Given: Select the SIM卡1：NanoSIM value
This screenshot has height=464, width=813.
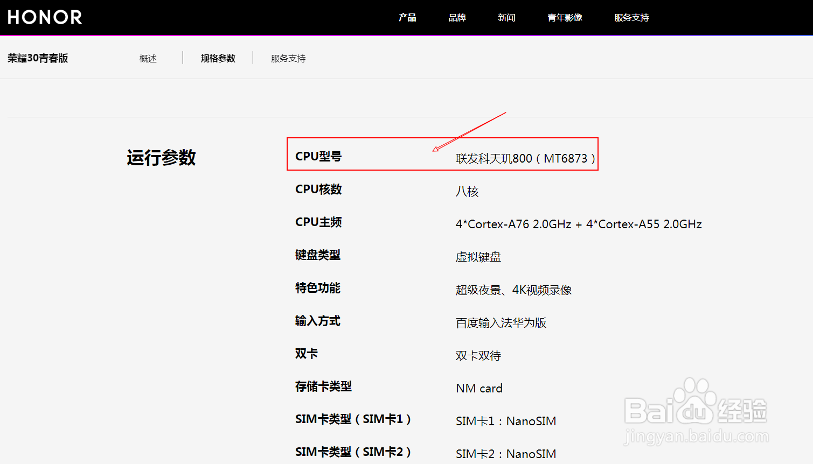Looking at the screenshot, I should pyautogui.click(x=506, y=421).
